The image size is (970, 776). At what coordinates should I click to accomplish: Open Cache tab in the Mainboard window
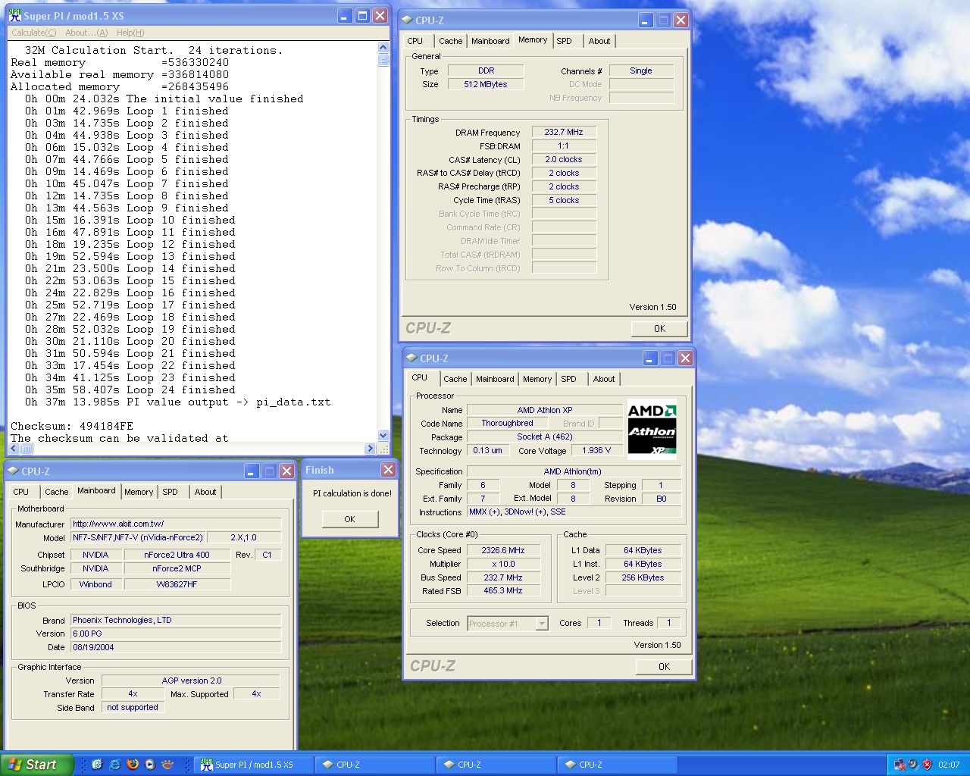(x=56, y=492)
